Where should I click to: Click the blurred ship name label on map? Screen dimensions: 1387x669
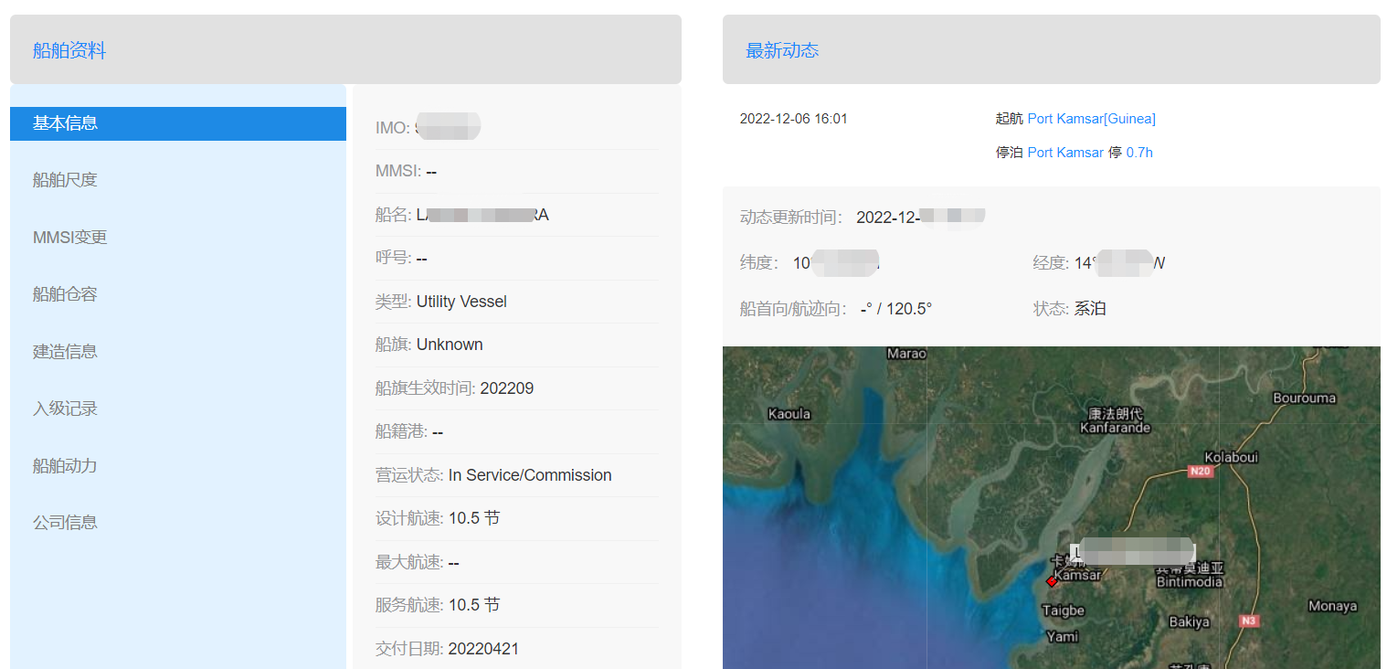1133,551
